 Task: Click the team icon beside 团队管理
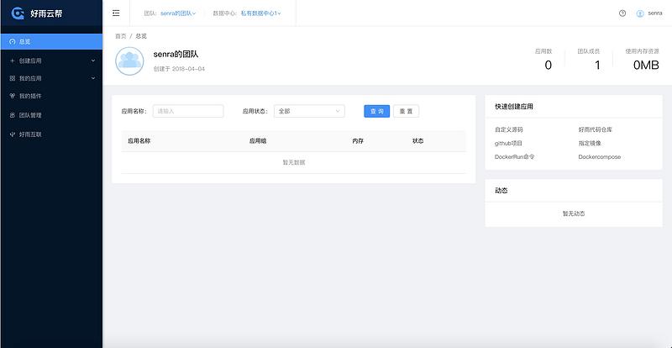(x=12, y=115)
